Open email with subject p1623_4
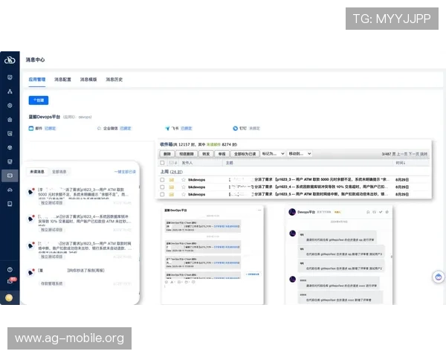Image resolution: width=446 pixels, height=357 pixels. tap(309, 187)
